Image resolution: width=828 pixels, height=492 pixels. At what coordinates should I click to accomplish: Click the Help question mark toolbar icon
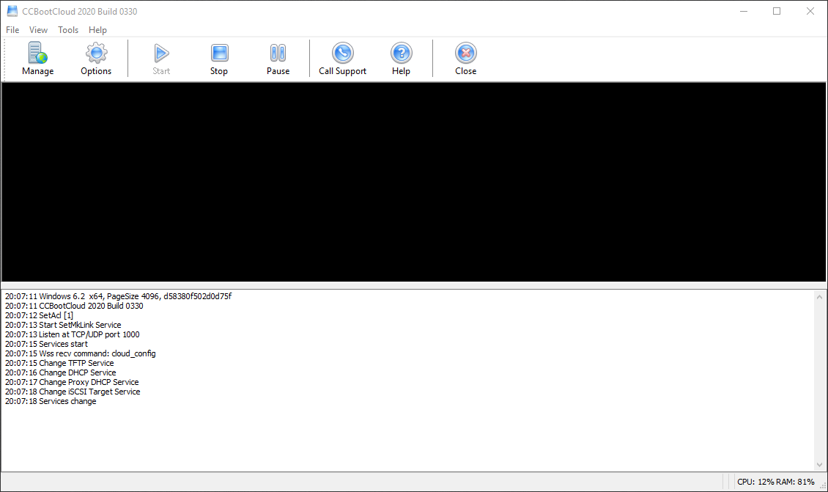pyautogui.click(x=401, y=54)
